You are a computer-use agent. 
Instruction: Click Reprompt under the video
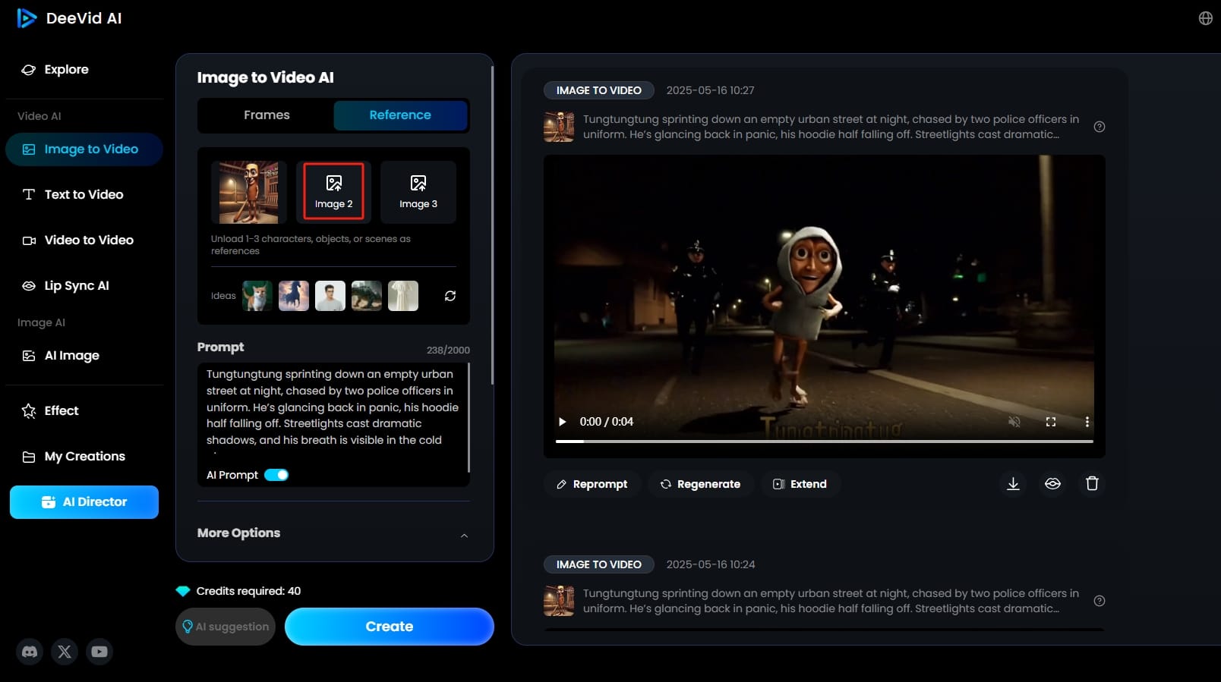tap(592, 484)
